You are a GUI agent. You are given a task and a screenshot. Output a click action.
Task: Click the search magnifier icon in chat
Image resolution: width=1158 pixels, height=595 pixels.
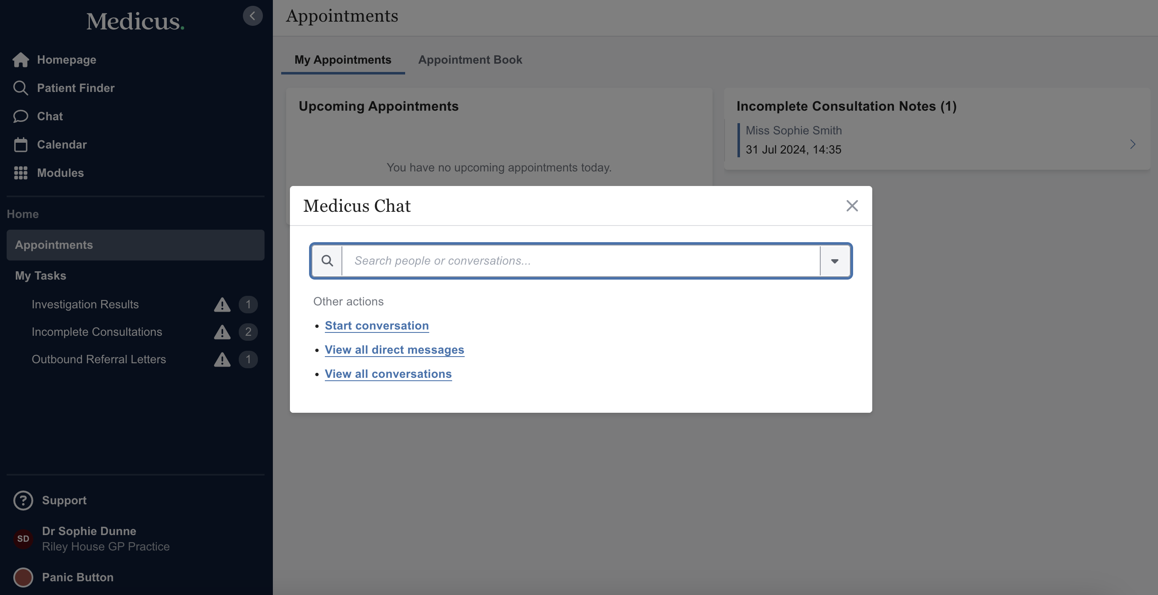327,261
